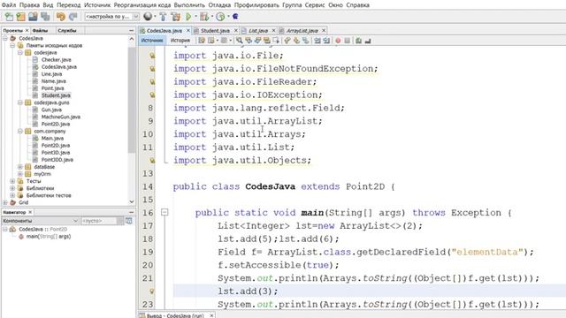Image resolution: width=566 pixels, height=318 pixels.
Task: Click the Undo arrow icon
Action: tap(61, 17)
